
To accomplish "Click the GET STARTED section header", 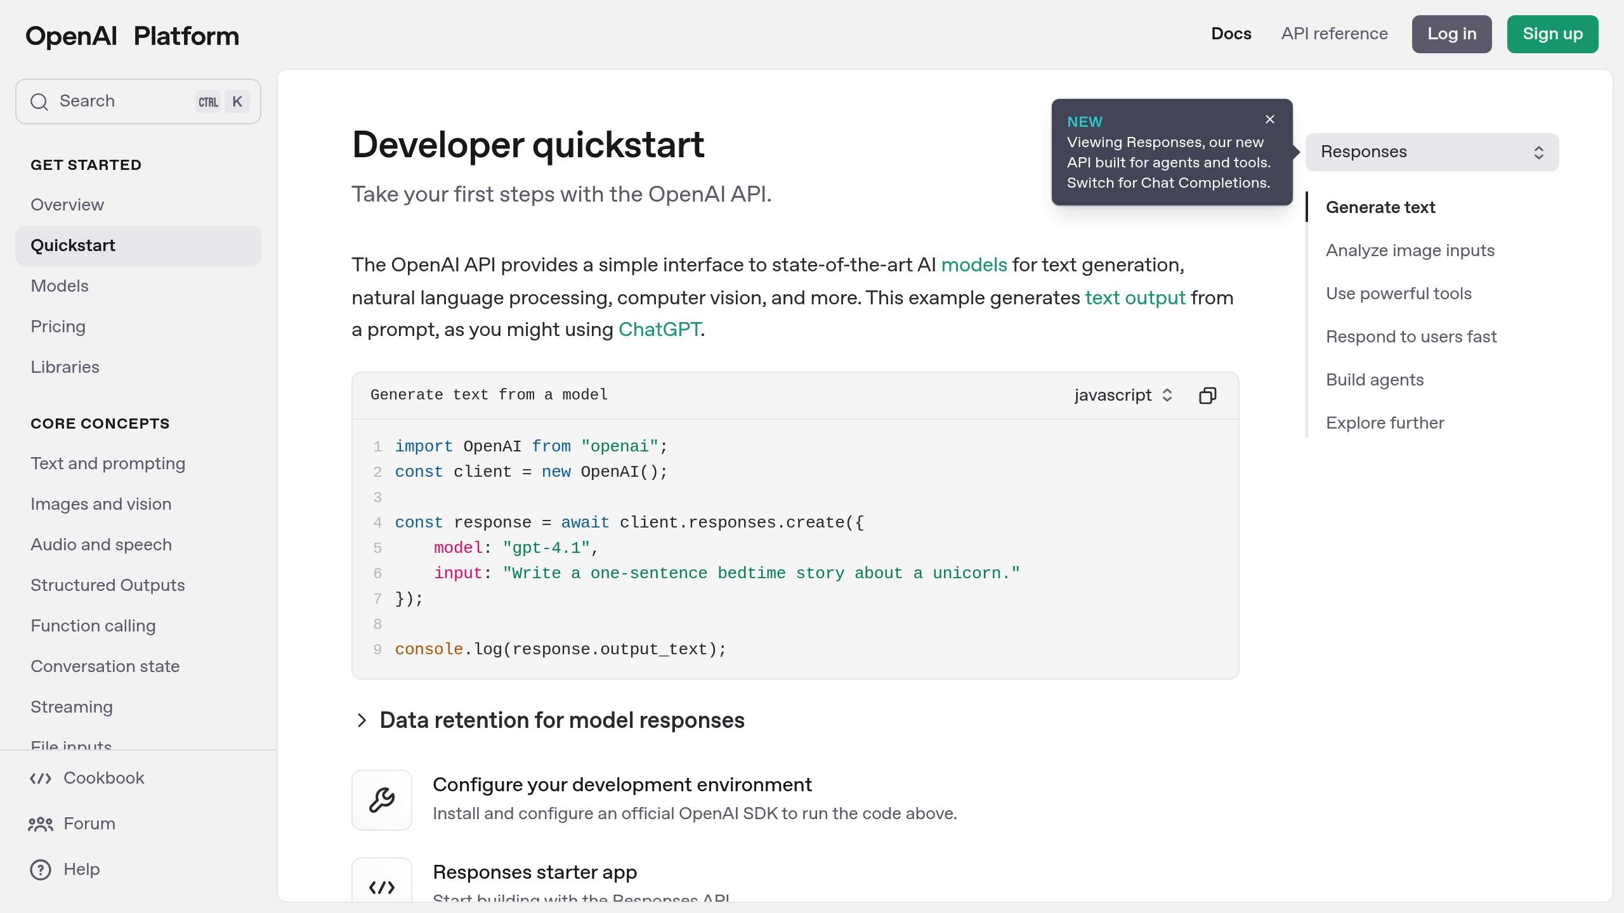I will tap(86, 165).
